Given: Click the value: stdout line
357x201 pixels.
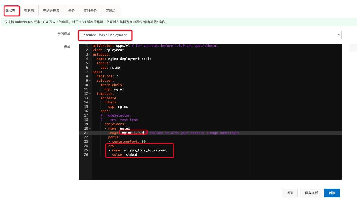Looking at the screenshot, I should (x=125, y=155).
